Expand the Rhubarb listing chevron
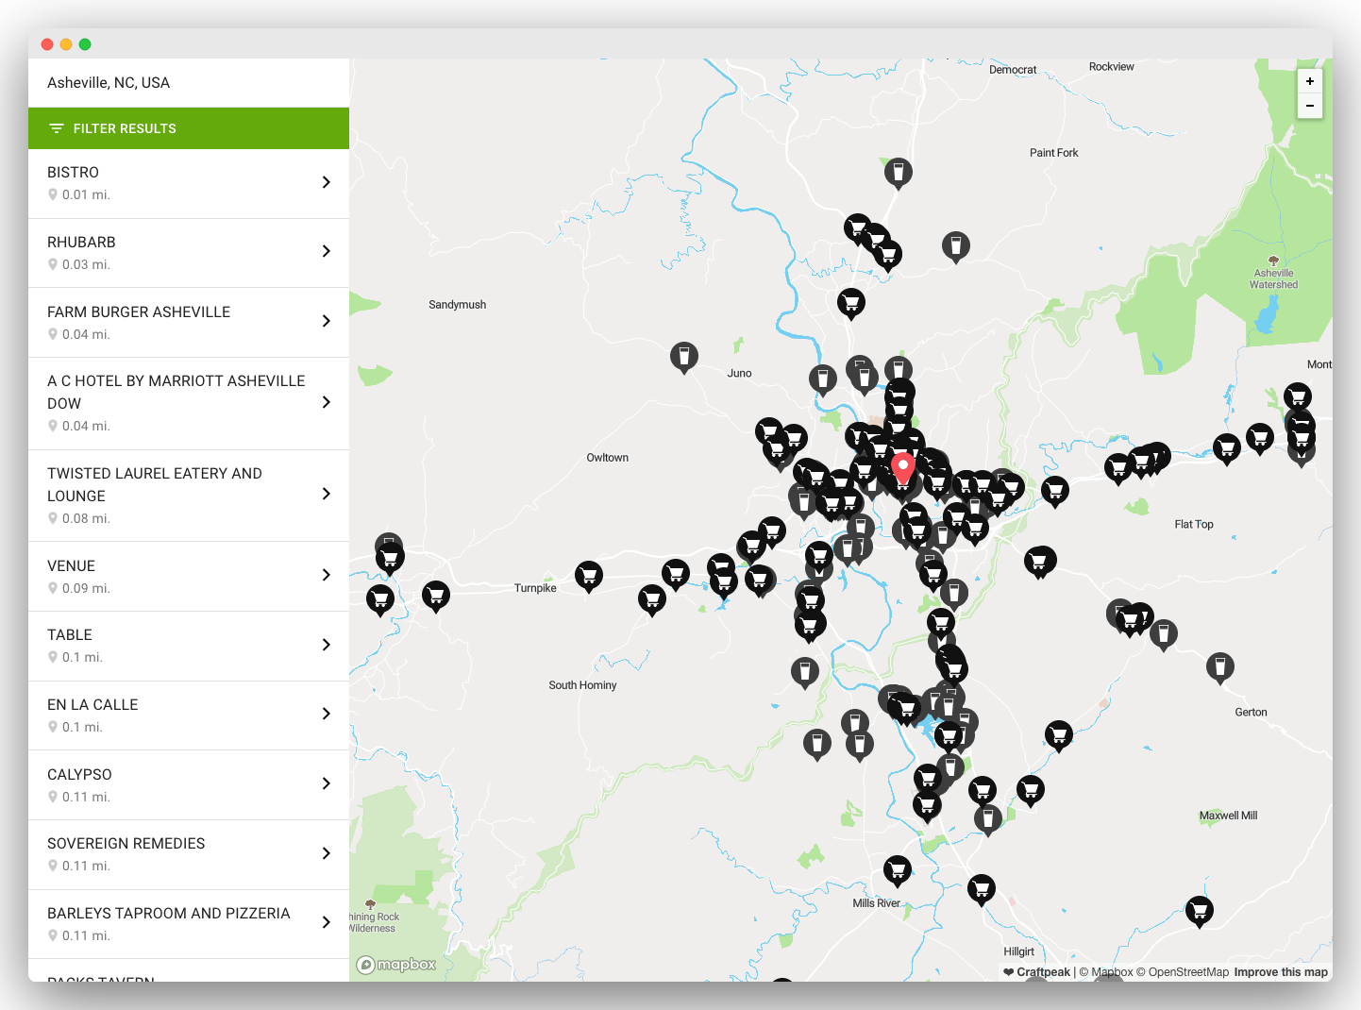Screen dimensions: 1361x1010 coord(327,251)
